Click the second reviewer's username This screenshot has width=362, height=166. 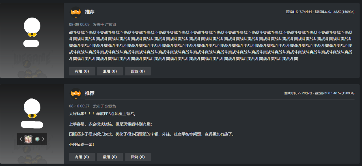(x=32, y=124)
